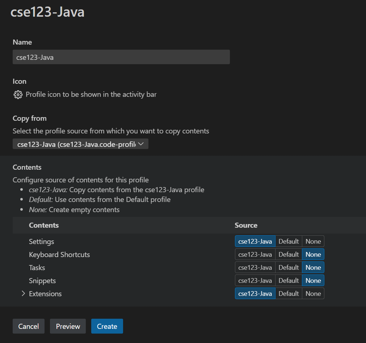Set Settings source to Default
Viewport: 366px width, 343px height.
point(289,241)
